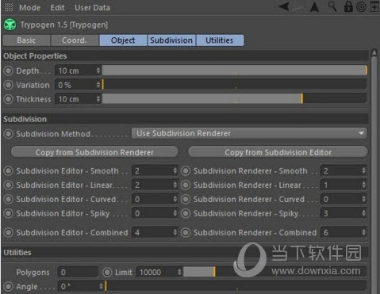The height and width of the screenshot is (294, 380).
Task: Click the Variation 0 % input field
Action: pyautogui.click(x=78, y=85)
